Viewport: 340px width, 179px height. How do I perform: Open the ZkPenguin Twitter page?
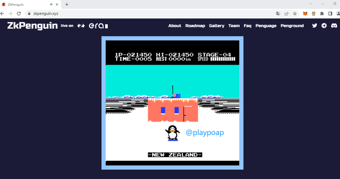pos(314,25)
